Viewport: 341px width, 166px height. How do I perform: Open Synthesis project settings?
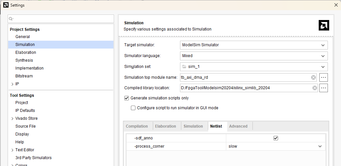coord(24,60)
